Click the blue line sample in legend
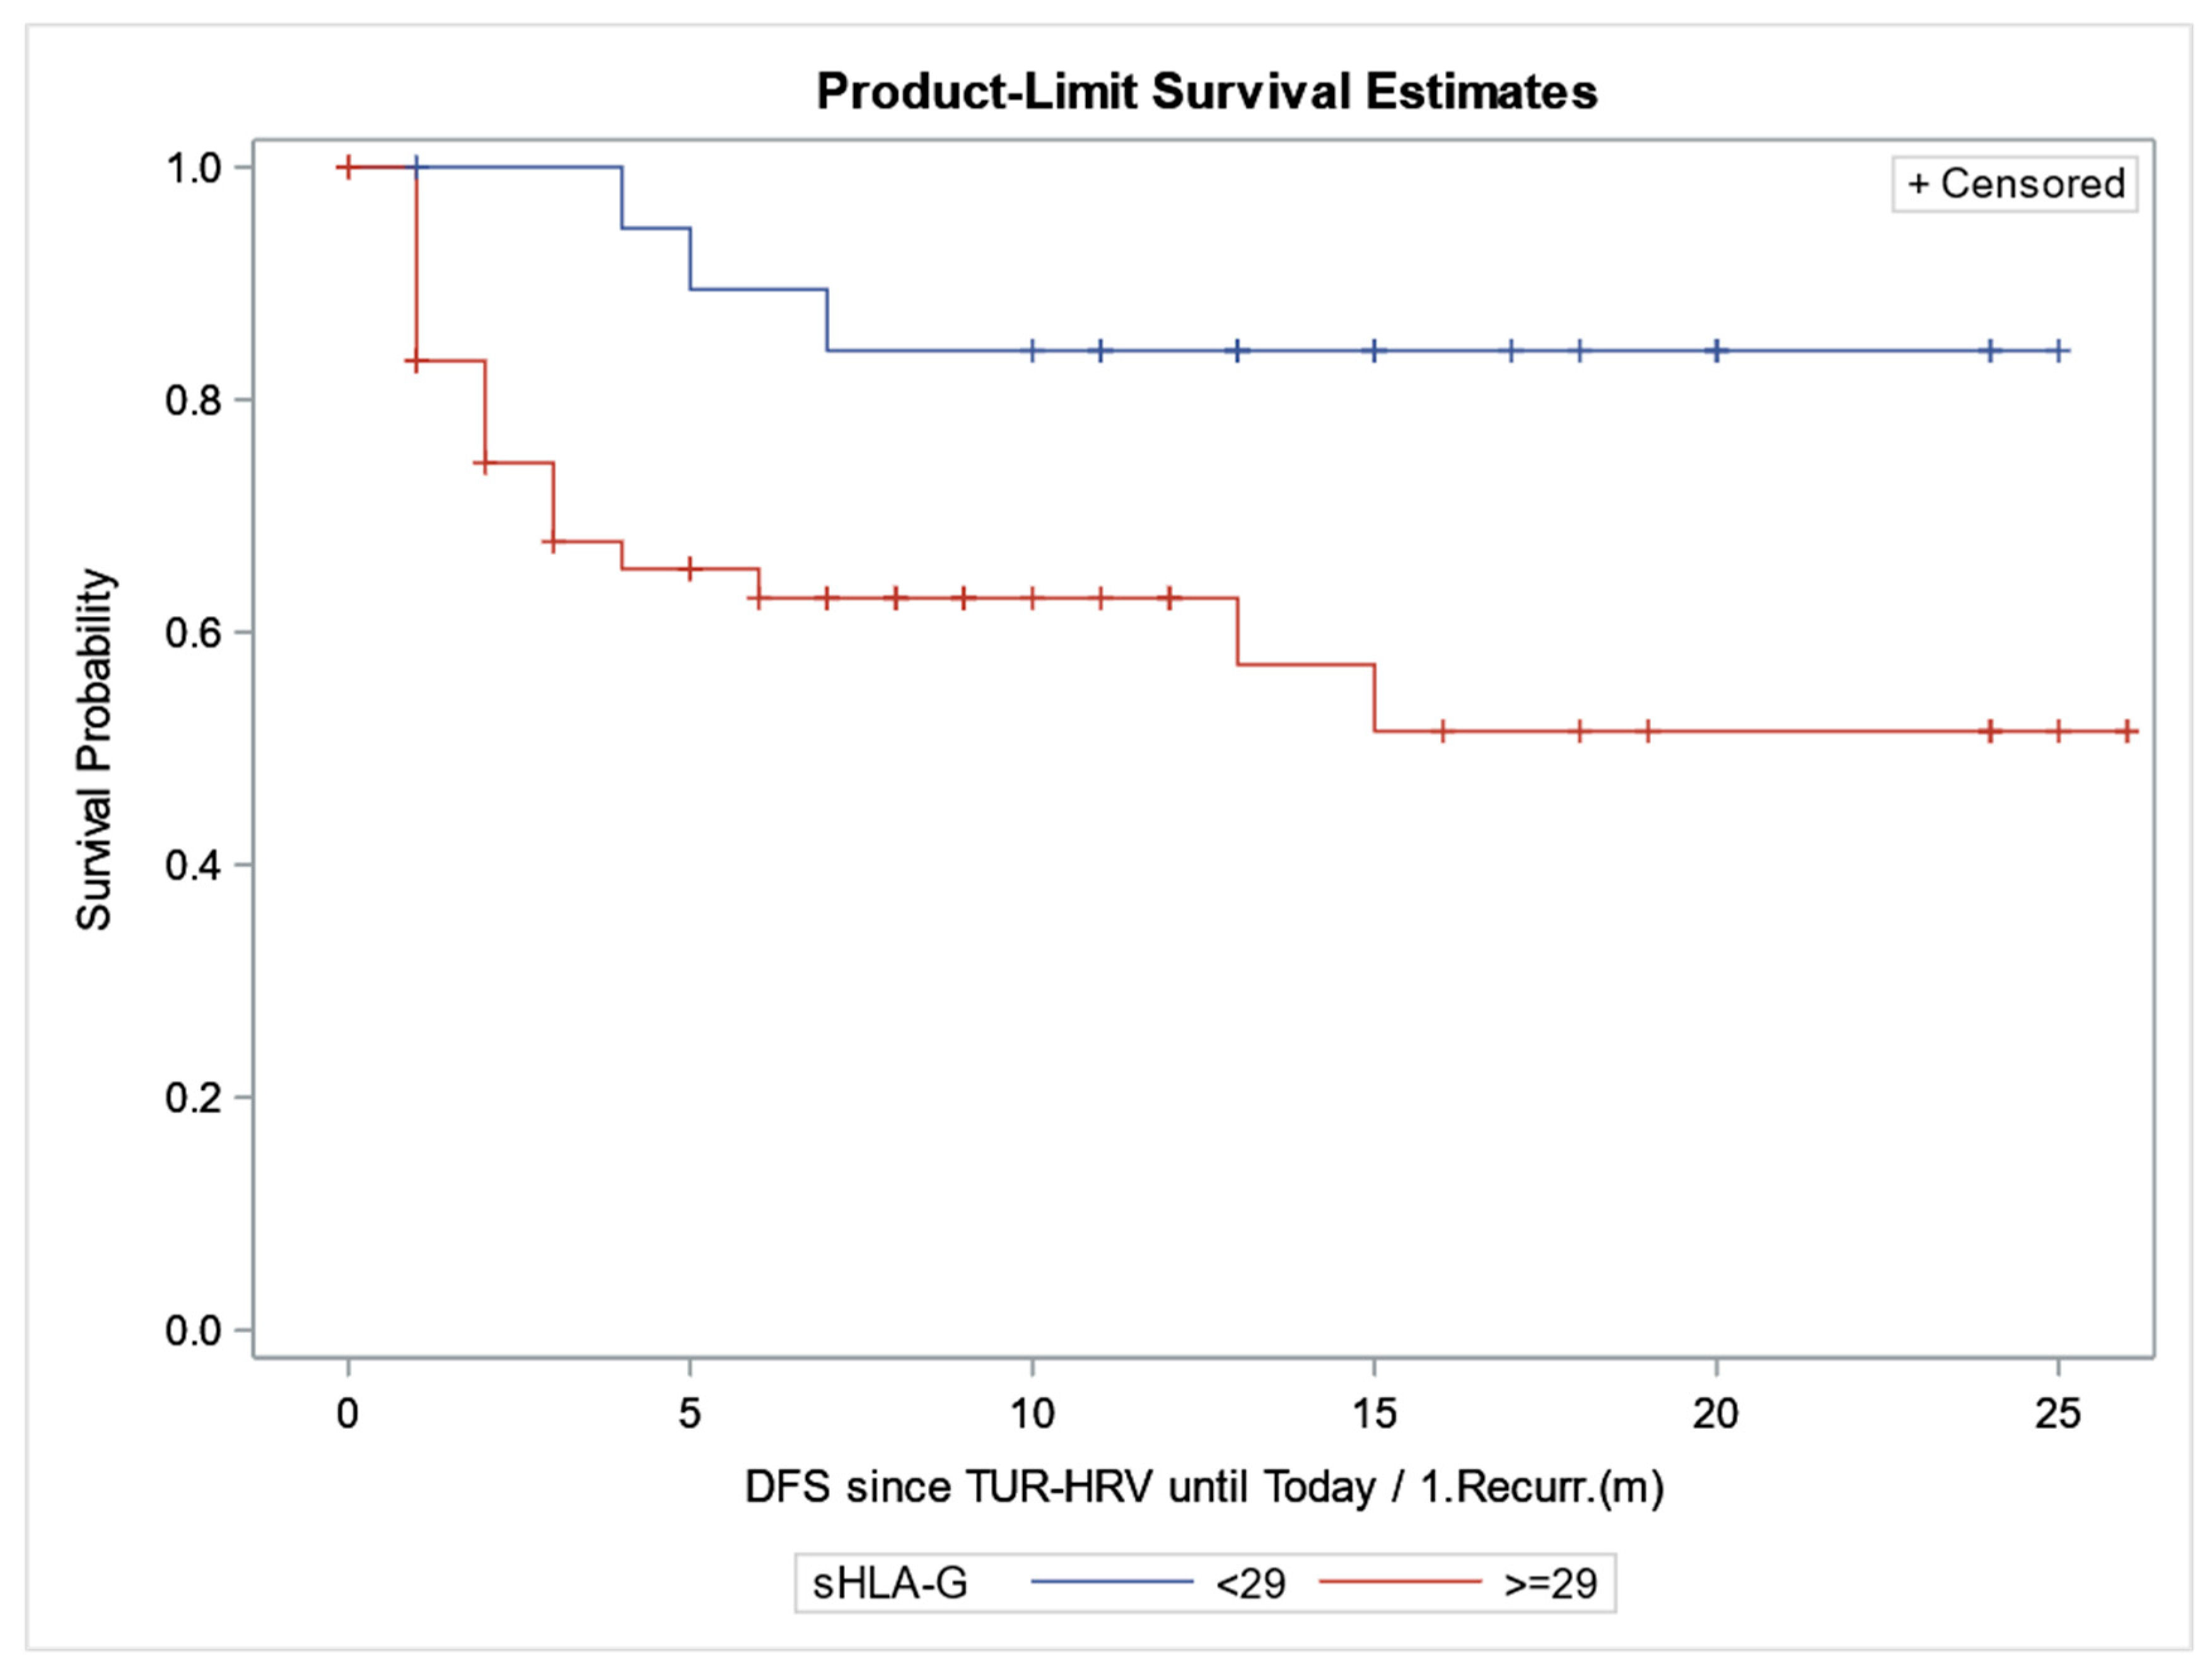Image resolution: width=2212 pixels, height=1674 pixels. (1112, 1581)
